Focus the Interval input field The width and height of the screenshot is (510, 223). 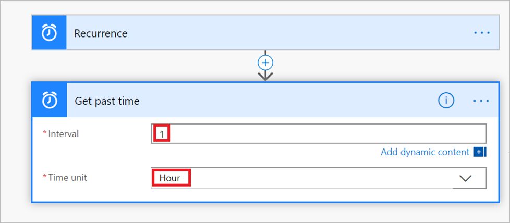(319, 133)
